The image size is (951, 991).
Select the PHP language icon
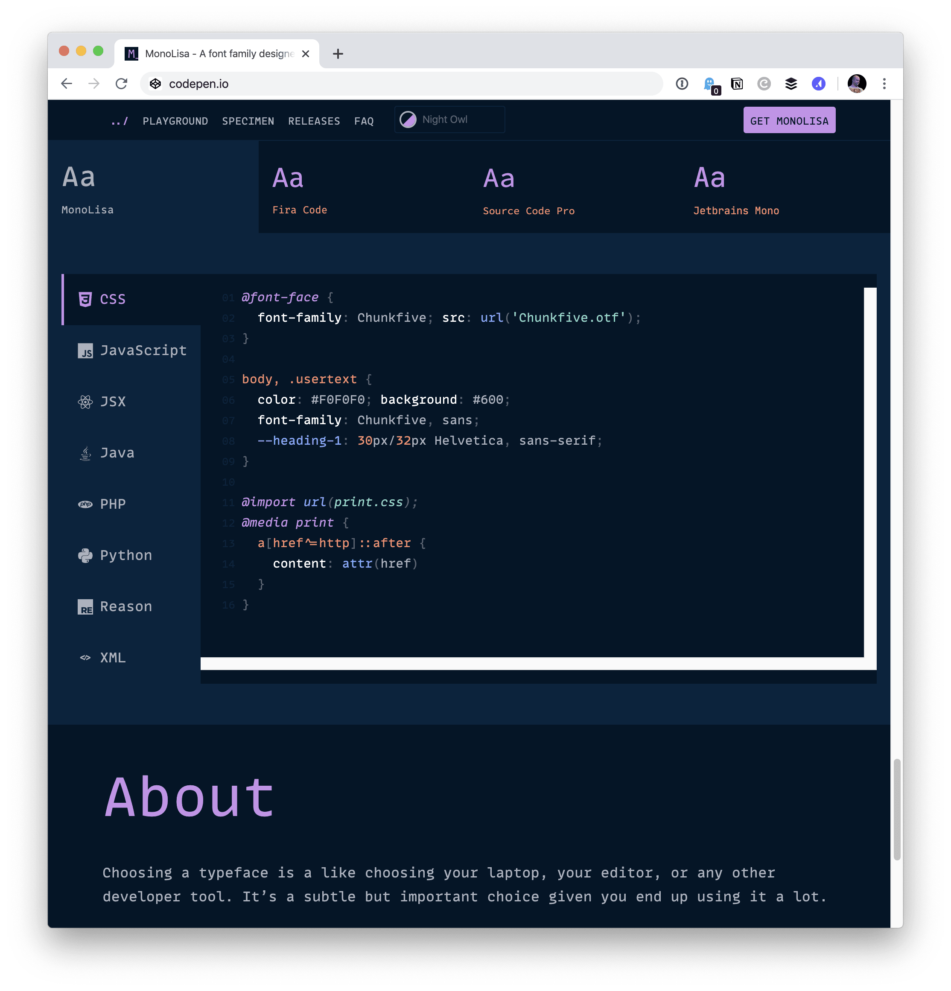[85, 504]
